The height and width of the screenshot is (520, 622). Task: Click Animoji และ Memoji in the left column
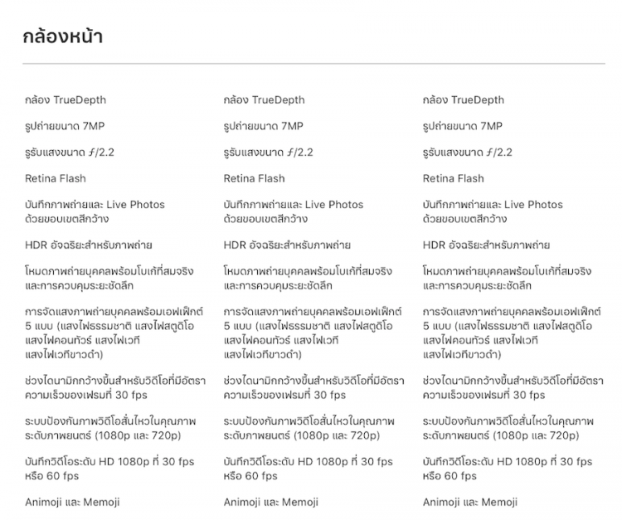coord(72,503)
